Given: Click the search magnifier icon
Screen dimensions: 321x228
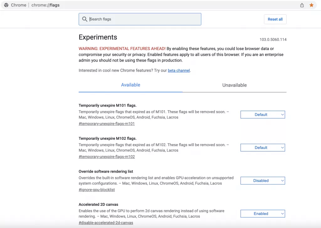Looking at the screenshot, I should coord(85,19).
